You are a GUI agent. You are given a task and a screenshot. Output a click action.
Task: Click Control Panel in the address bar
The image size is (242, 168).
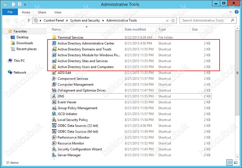(x=54, y=20)
